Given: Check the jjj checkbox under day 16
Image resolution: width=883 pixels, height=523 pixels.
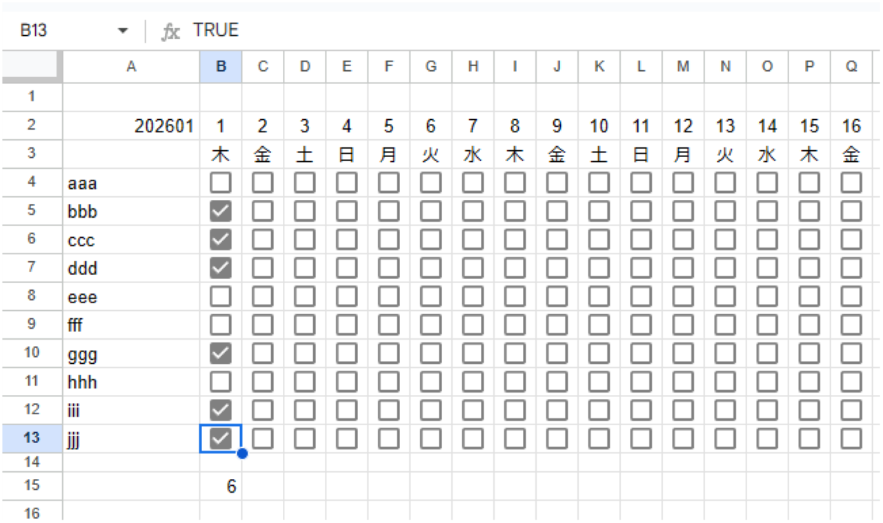Looking at the screenshot, I should point(852,438).
